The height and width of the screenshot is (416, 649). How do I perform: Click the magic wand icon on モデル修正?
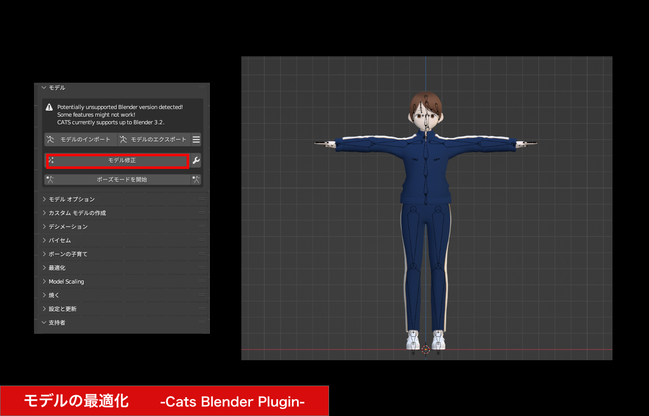tap(51, 160)
